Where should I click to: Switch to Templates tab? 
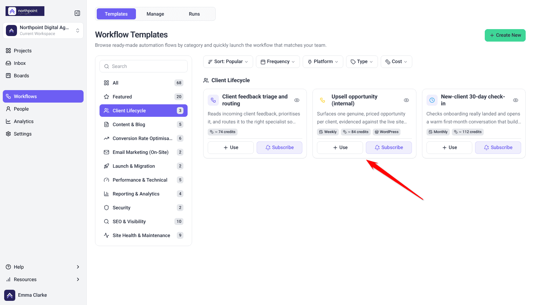pyautogui.click(x=116, y=14)
